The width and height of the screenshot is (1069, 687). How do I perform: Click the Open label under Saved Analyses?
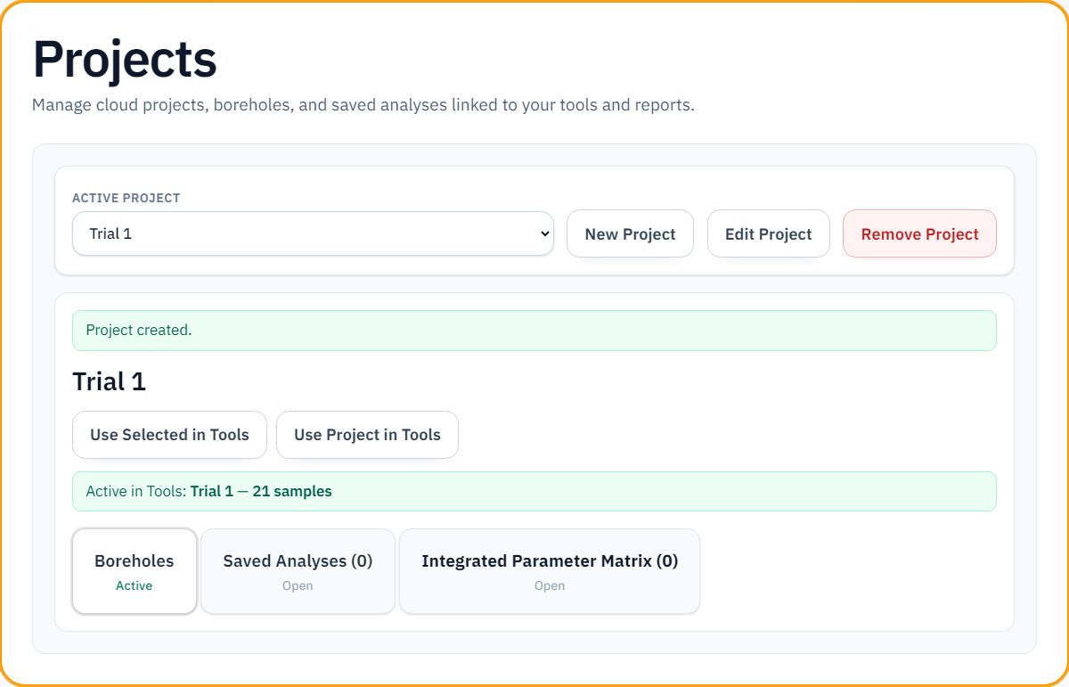point(298,585)
